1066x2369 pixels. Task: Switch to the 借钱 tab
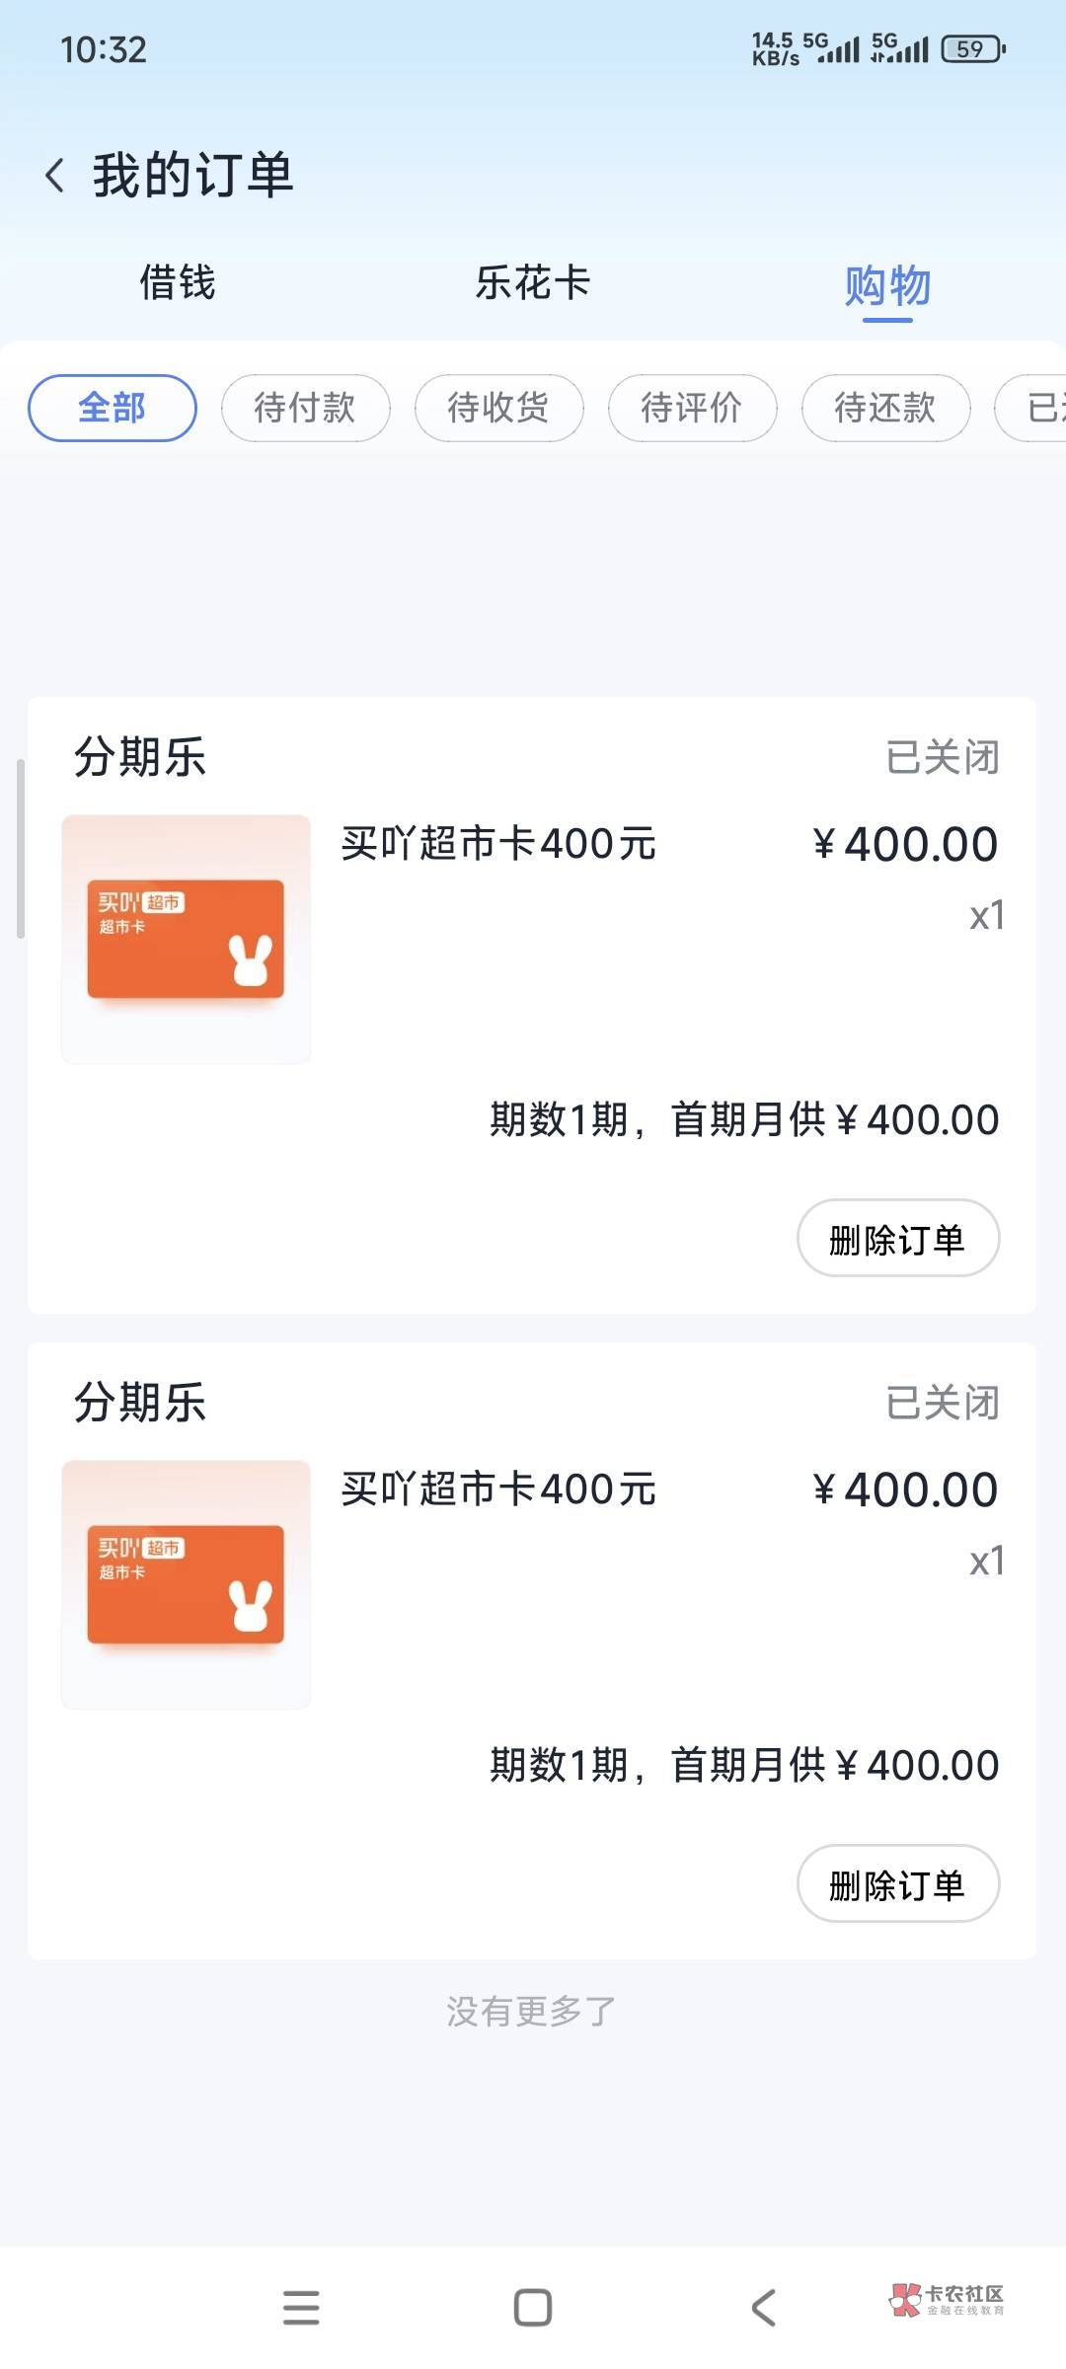[178, 283]
